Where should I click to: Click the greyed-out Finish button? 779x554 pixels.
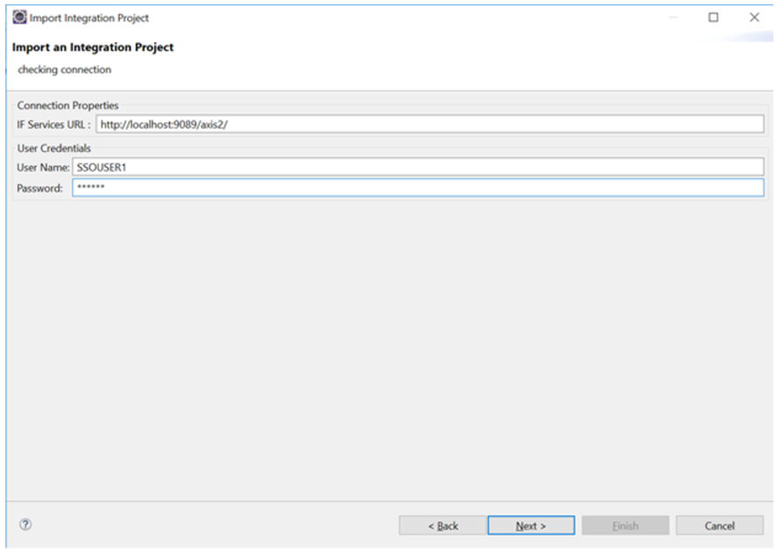coord(625,526)
